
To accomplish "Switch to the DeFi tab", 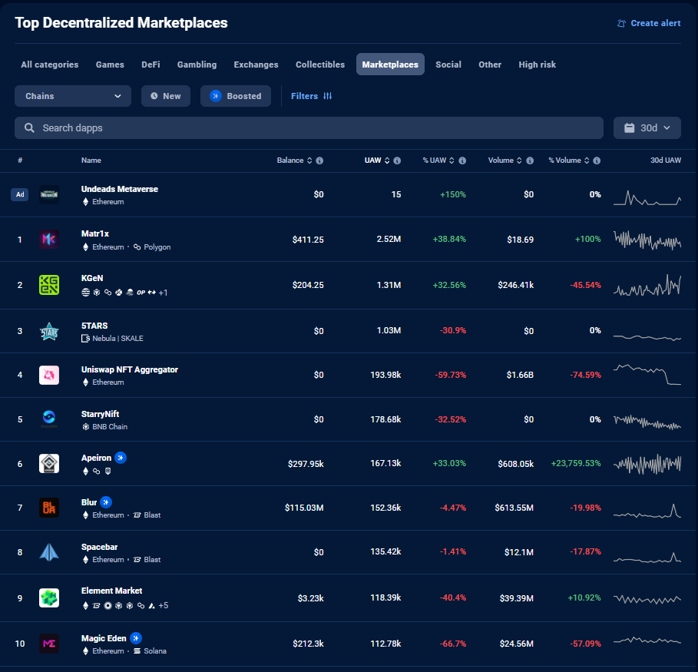I will (151, 65).
